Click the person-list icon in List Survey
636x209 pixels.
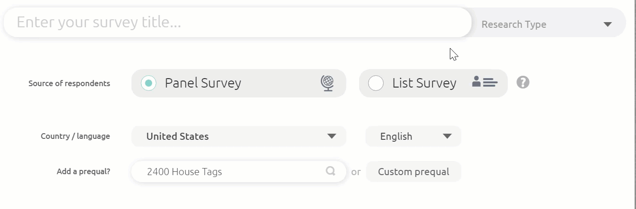(485, 82)
